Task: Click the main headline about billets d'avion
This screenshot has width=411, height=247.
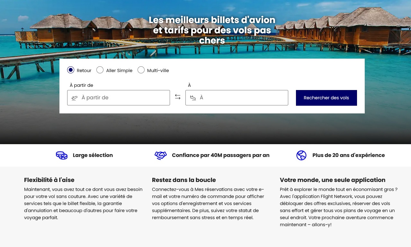Action: [212, 30]
